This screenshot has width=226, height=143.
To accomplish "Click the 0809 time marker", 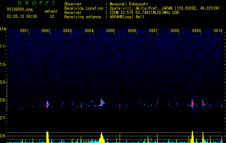I will tap(197, 31).
